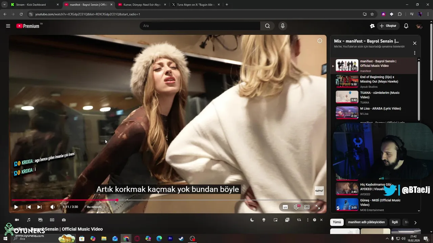Click the progress bar scrubber dot
The height and width of the screenshot is (243, 433).
point(117,200)
